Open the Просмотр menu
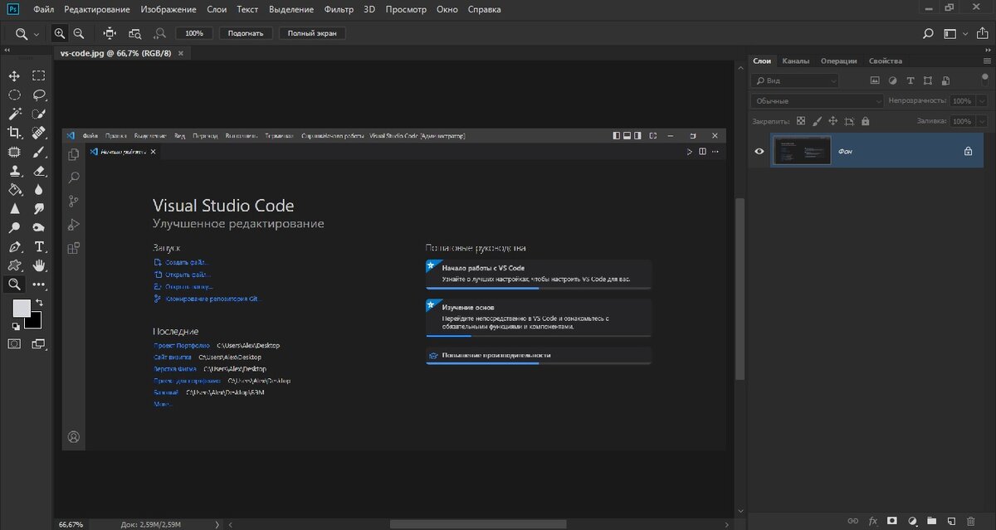The width and height of the screenshot is (996, 530). (x=406, y=9)
